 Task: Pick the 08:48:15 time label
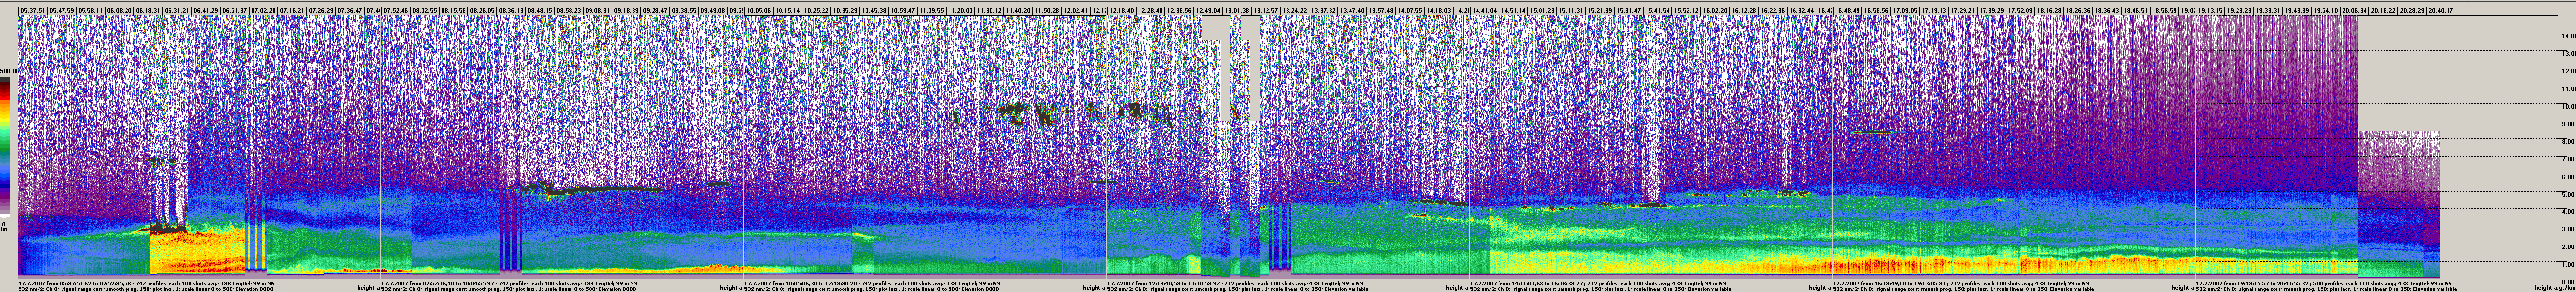(x=539, y=10)
